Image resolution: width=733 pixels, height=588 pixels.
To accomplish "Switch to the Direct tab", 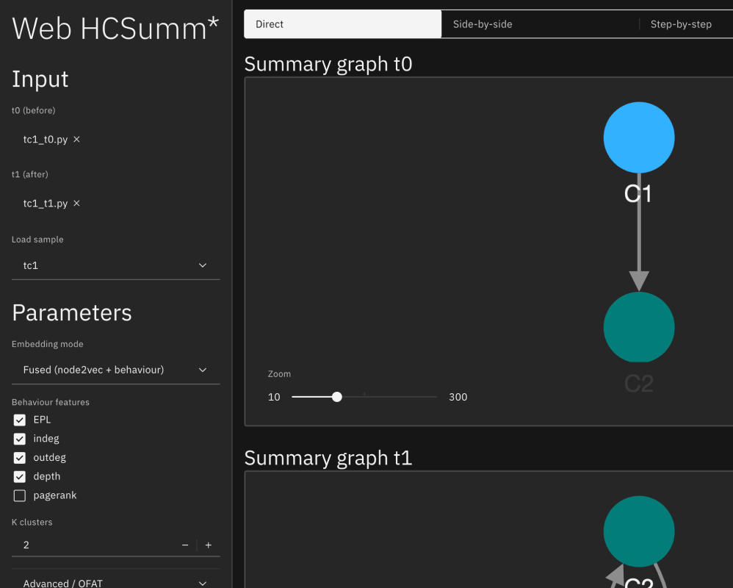I will 343,24.
